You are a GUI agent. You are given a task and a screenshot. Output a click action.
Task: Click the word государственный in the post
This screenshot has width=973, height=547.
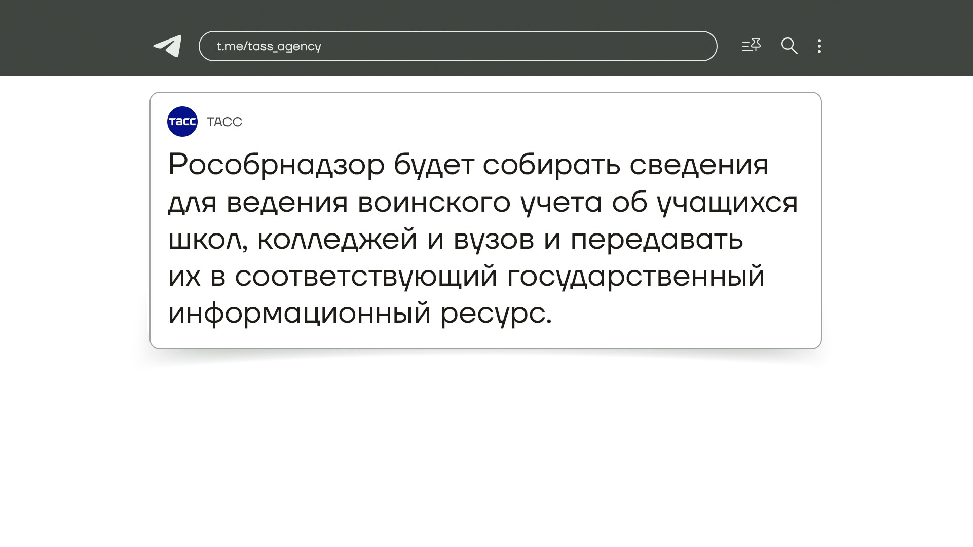[x=635, y=277]
